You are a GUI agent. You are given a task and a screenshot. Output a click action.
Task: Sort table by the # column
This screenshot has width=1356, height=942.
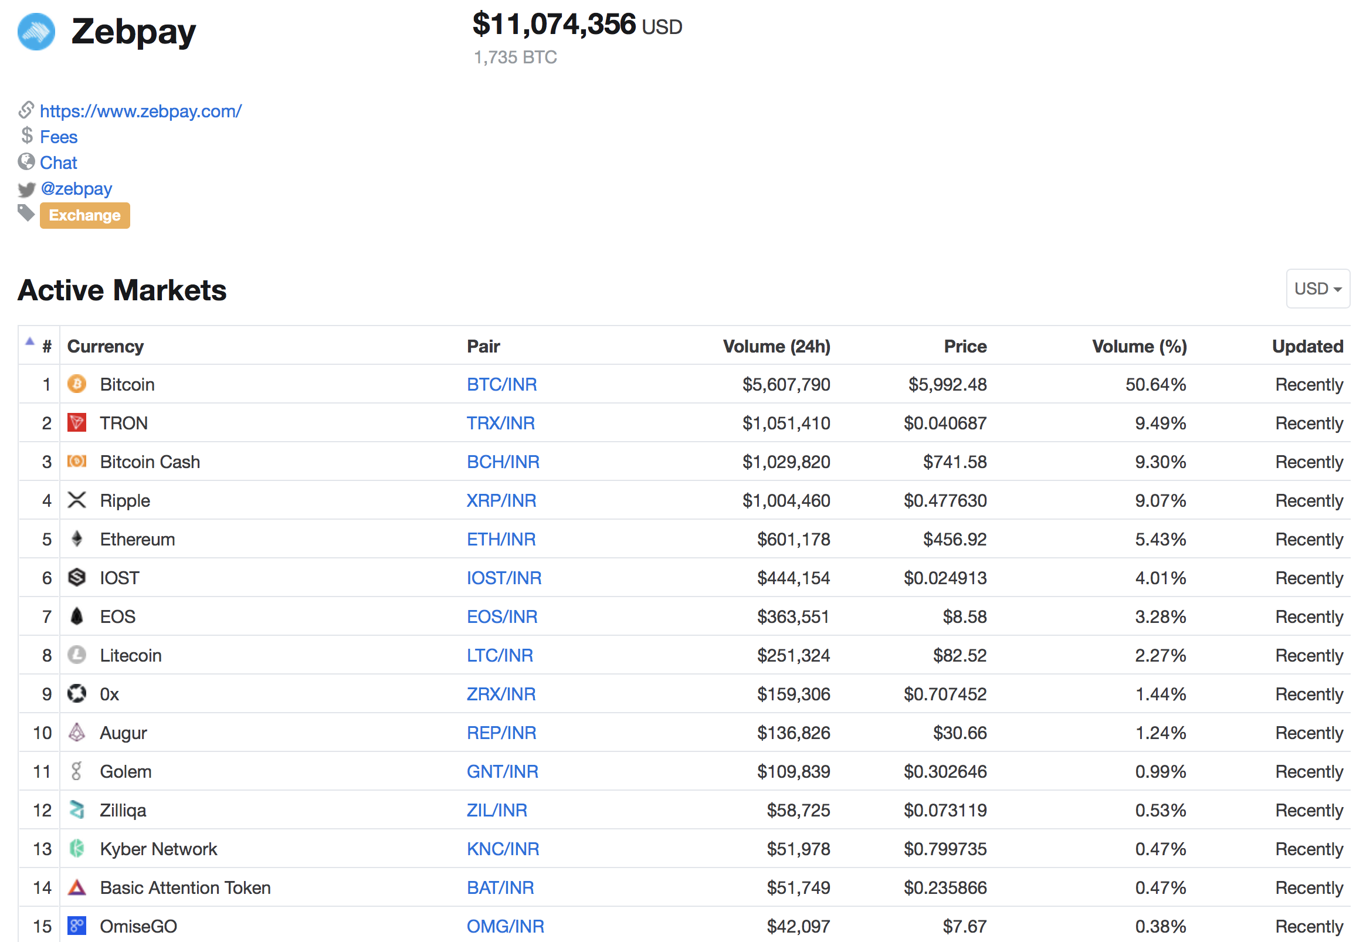point(46,347)
